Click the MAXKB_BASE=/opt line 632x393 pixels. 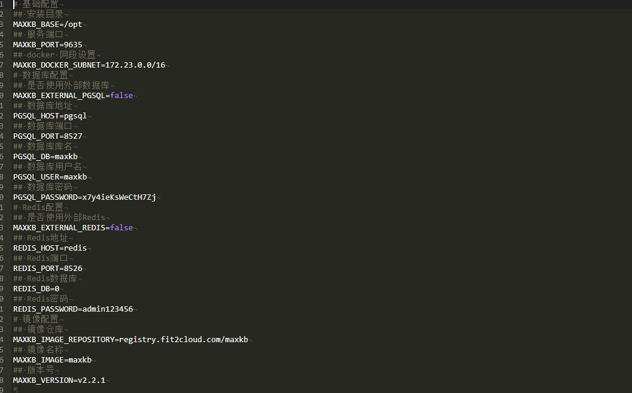click(x=47, y=25)
